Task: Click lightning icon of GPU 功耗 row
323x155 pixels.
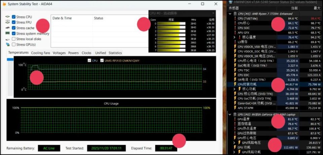Action: (235, 147)
